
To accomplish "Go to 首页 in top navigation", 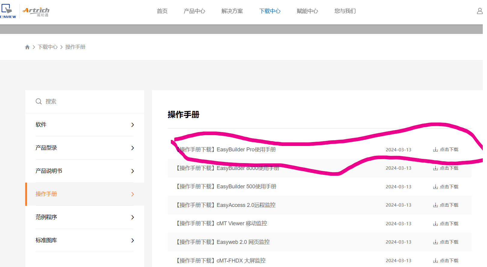I will point(162,11).
